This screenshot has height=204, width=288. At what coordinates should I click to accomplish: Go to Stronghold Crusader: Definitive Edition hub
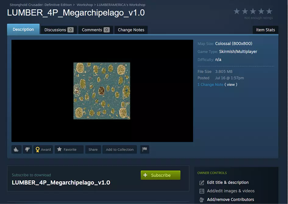[x=41, y=5]
